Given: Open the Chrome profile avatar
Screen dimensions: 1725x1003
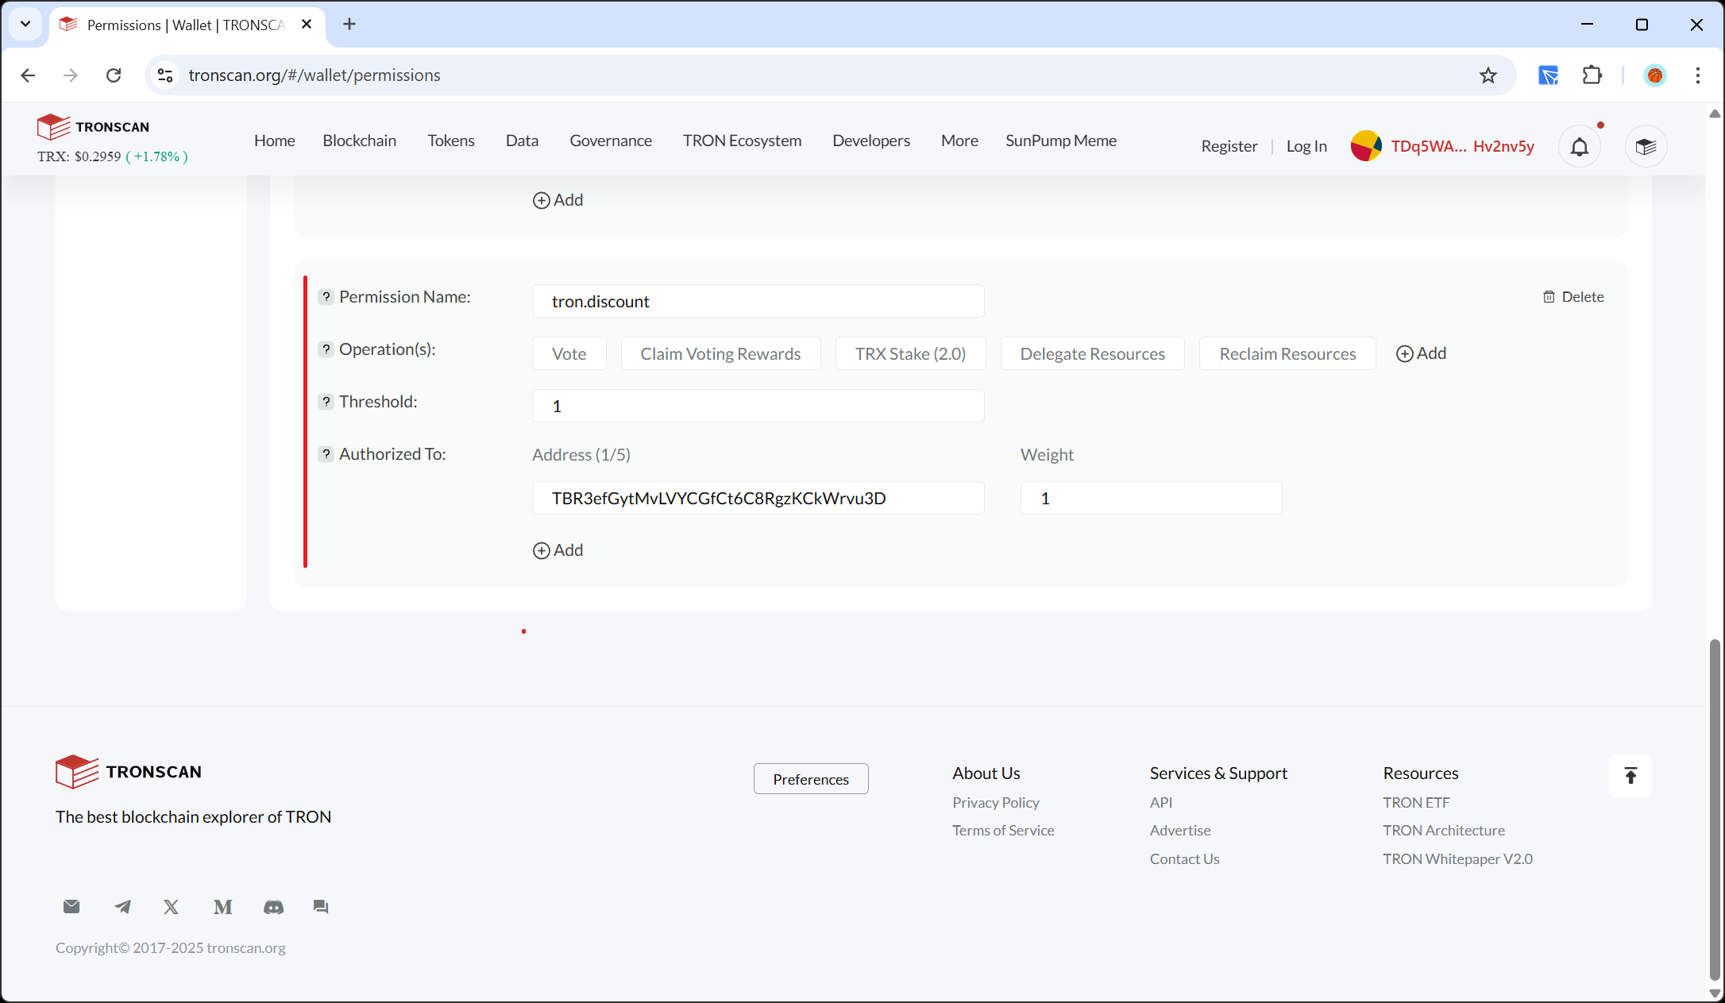Looking at the screenshot, I should [x=1655, y=75].
